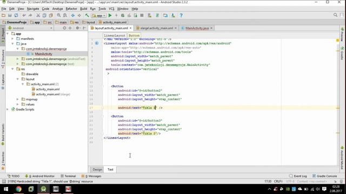Click the CRLF line separator indicator
Screen dimensions: 346x194
pos(278,182)
